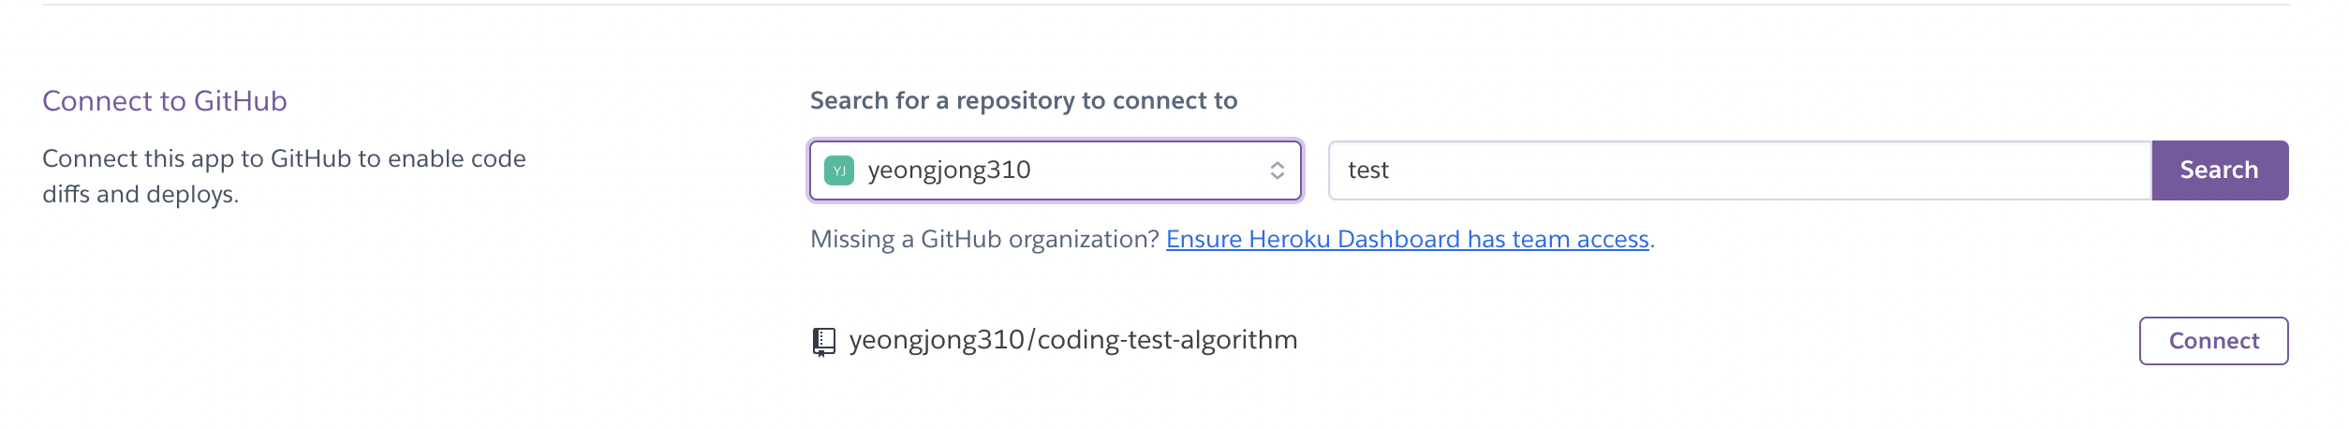Image resolution: width=2349 pixels, height=429 pixels.
Task: Click the Connect to GitHub heading
Action: [165, 101]
